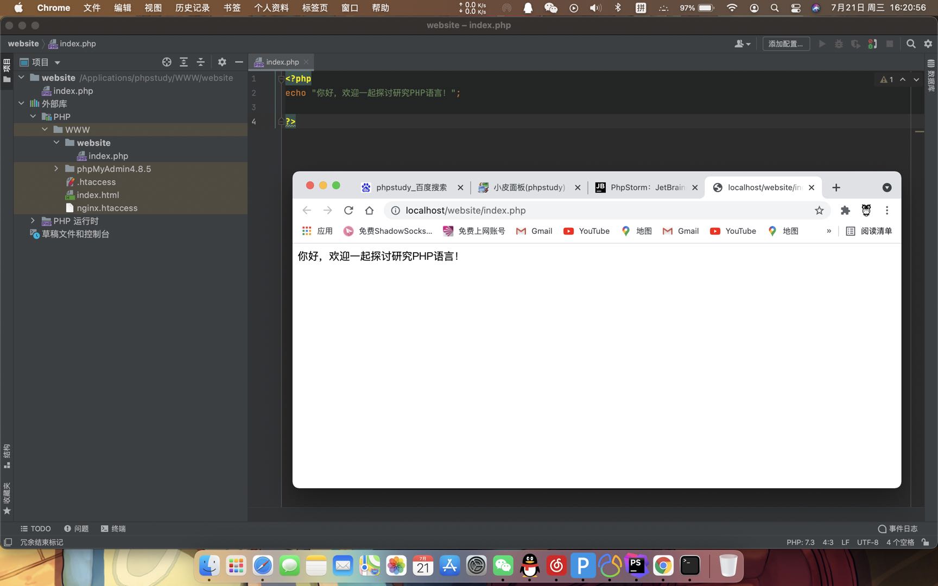This screenshot has width=938, height=586.
Task: Open the 问题 tool window
Action: (x=76, y=528)
